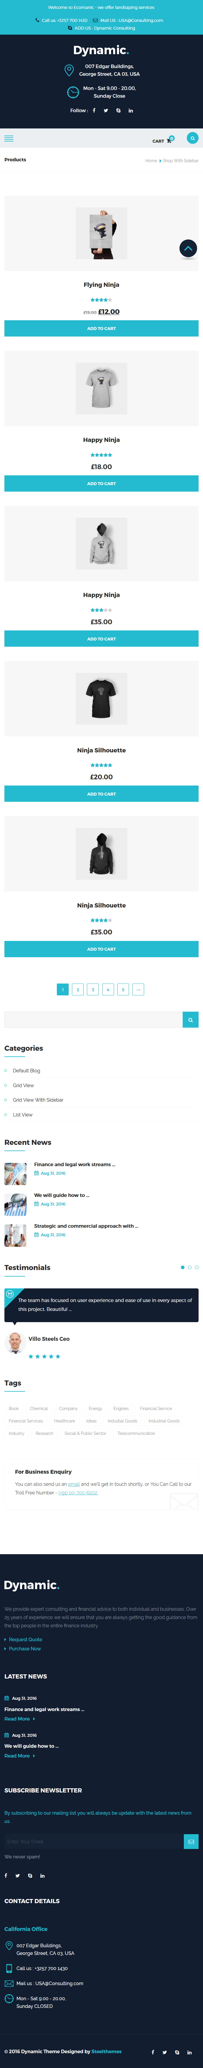203x2068 pixels.
Task: Go to next page arrow in pagination
Action: (138, 990)
